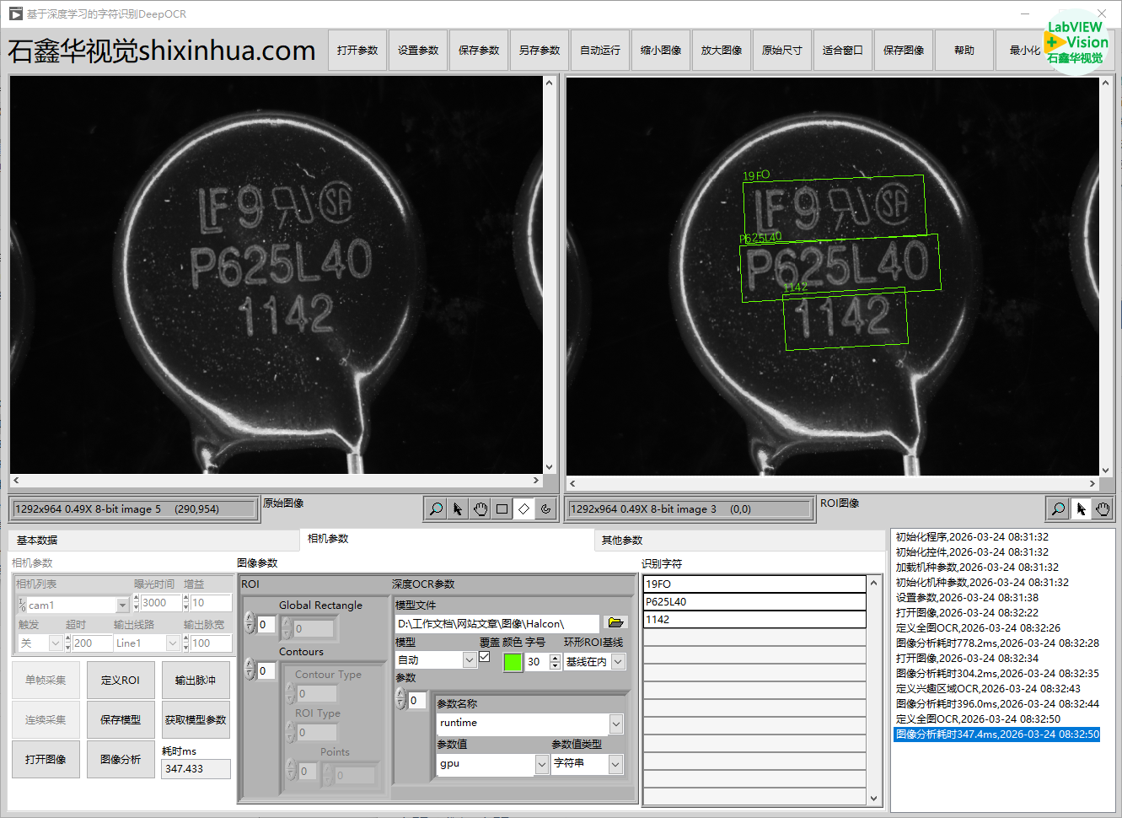The width and height of the screenshot is (1122, 818).
Task: Toggle the 覆盖 checkbox
Action: (485, 657)
